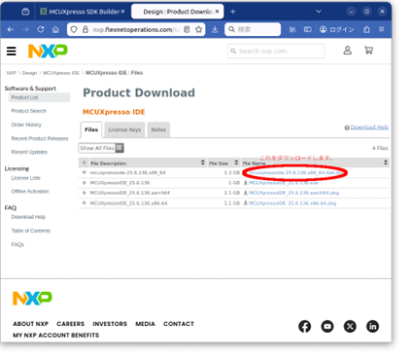Image resolution: width=413 pixels, height=362 pixels.
Task: Reload the page with the refresh icon
Action: click(41, 29)
